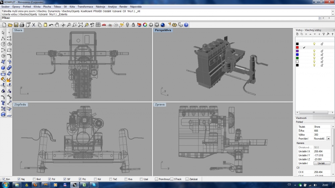Create new layer with page icon in Vrstvy panel
335x188 pixels.
point(297,34)
